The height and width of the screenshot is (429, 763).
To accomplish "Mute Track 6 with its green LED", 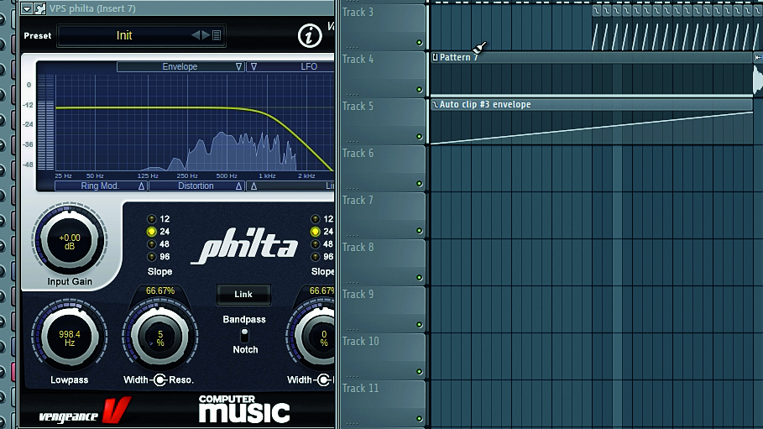I will pos(419,184).
